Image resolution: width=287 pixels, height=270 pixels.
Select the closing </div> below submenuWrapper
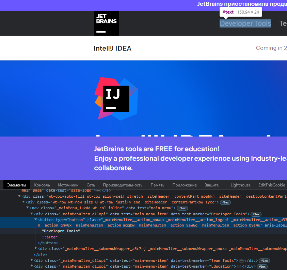(41, 255)
